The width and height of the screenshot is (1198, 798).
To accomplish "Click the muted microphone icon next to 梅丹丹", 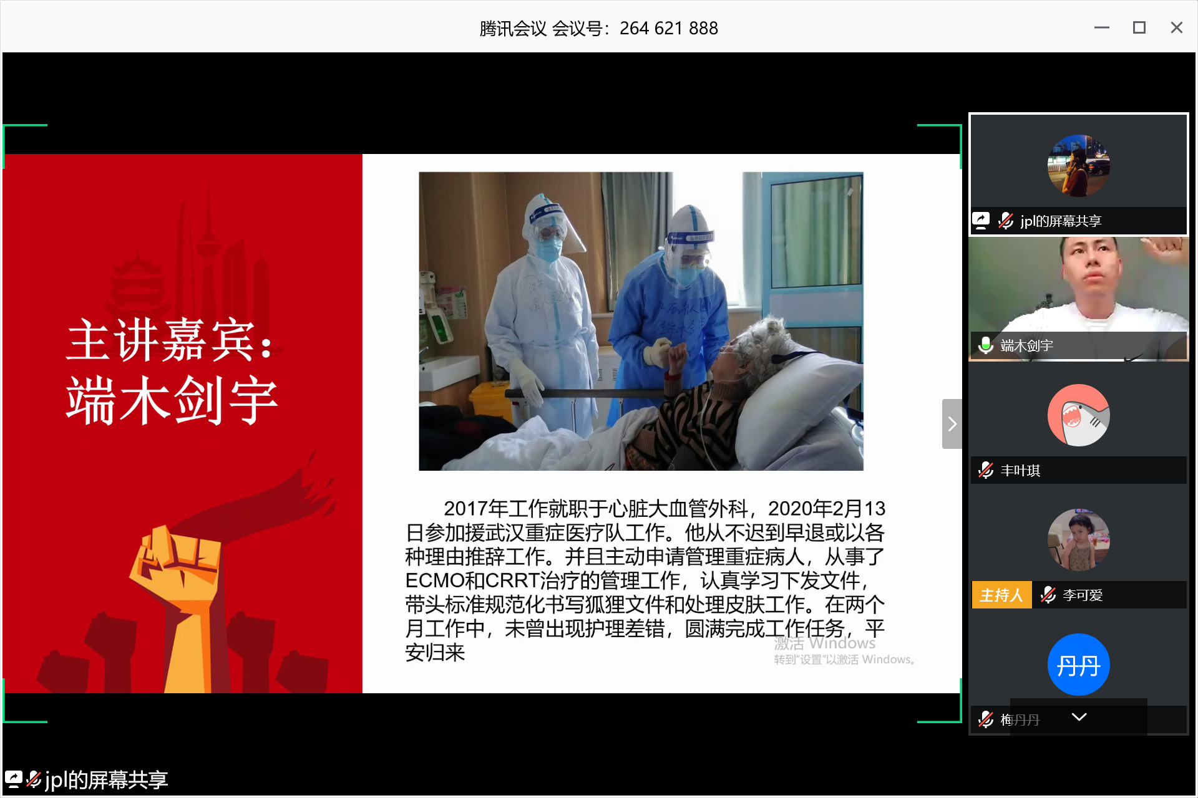I will click(x=986, y=719).
